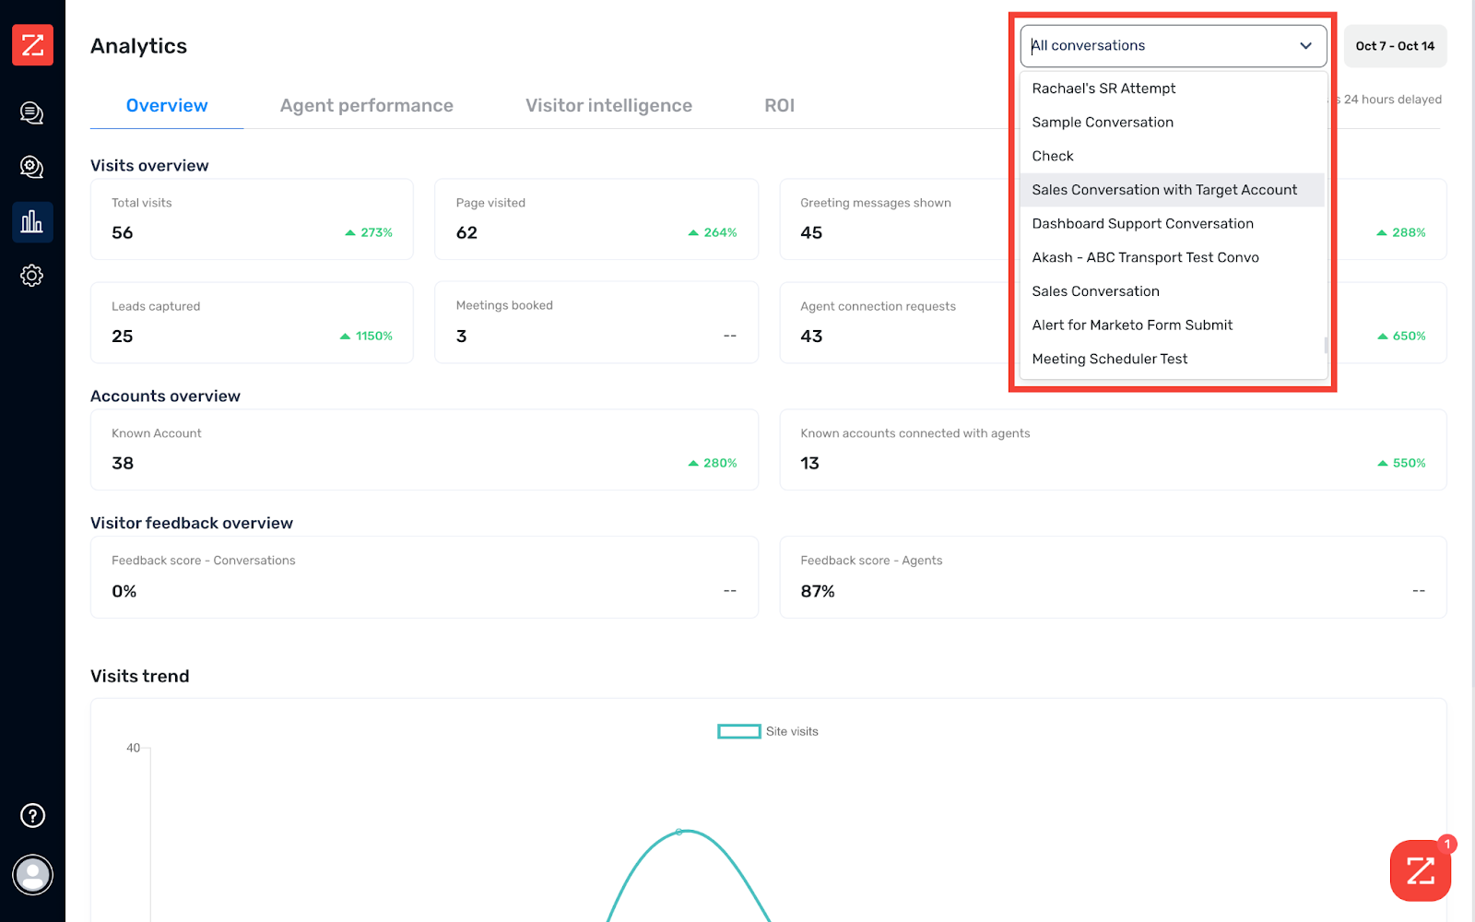
Task: Switch to the ROI tab
Action: (779, 106)
